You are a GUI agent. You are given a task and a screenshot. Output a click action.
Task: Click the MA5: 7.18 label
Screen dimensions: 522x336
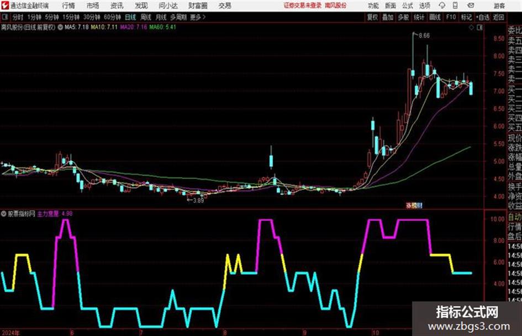[76, 27]
